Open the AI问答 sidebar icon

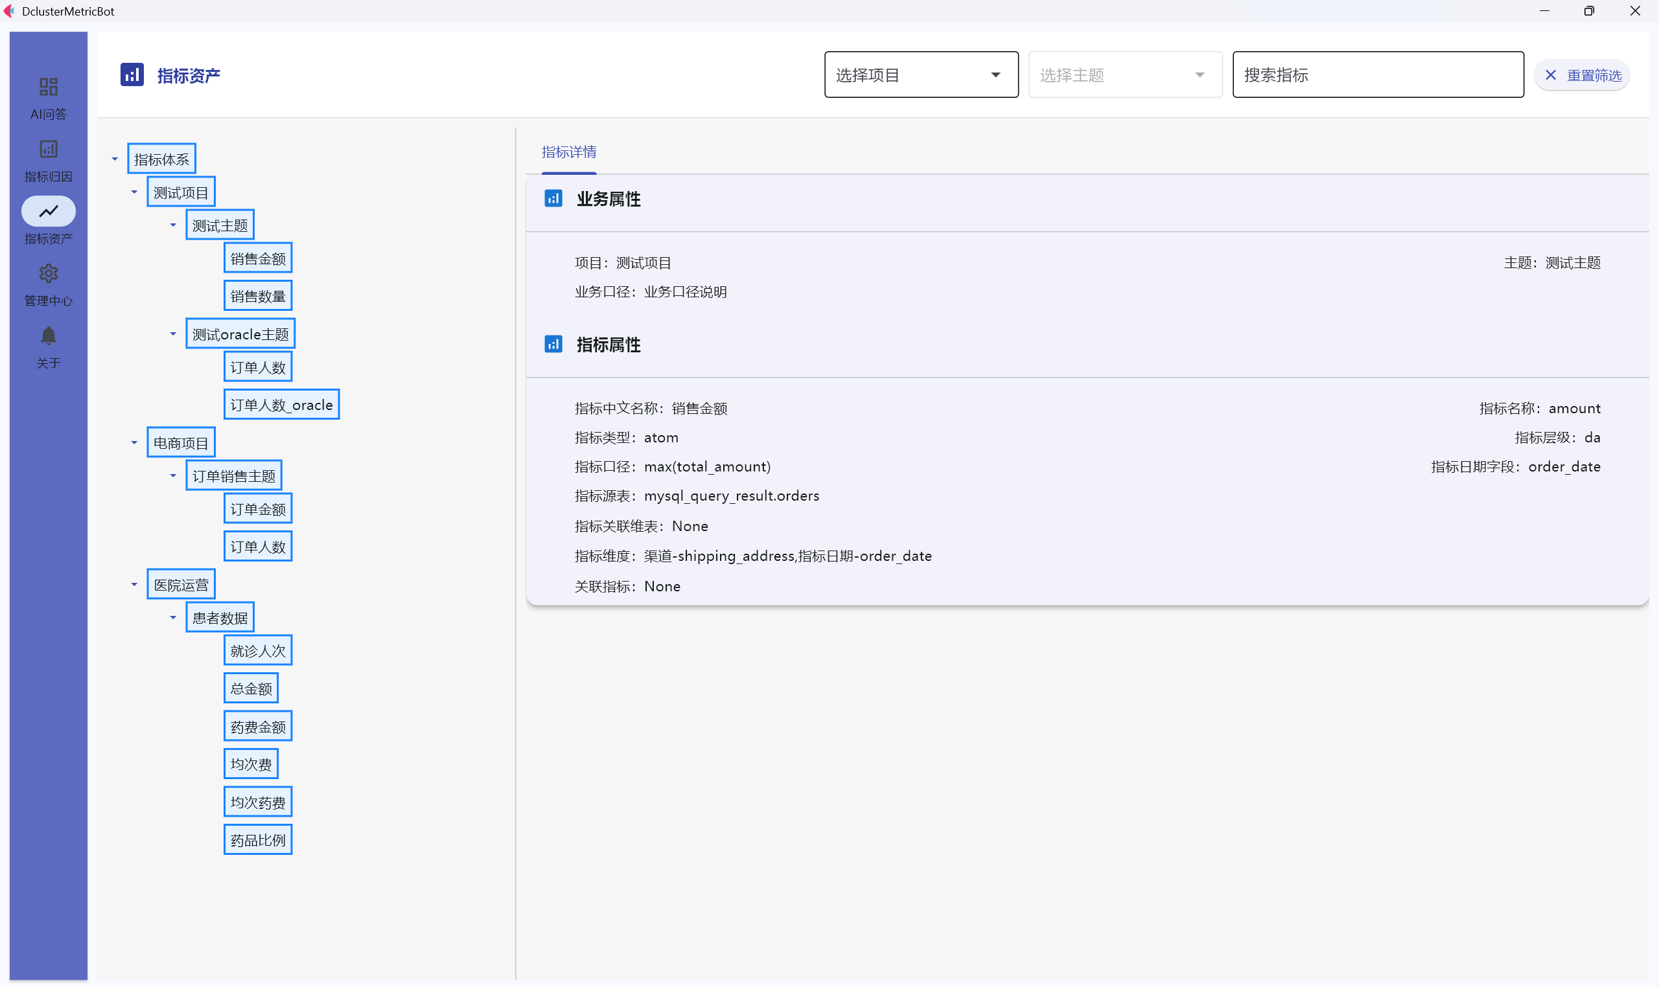[x=48, y=87]
